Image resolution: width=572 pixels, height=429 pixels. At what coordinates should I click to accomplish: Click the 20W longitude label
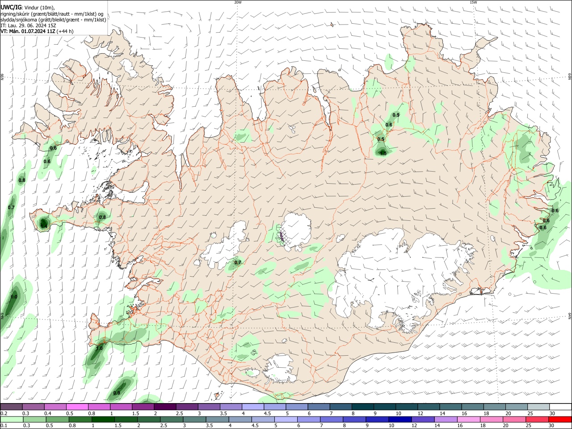pos(238,2)
